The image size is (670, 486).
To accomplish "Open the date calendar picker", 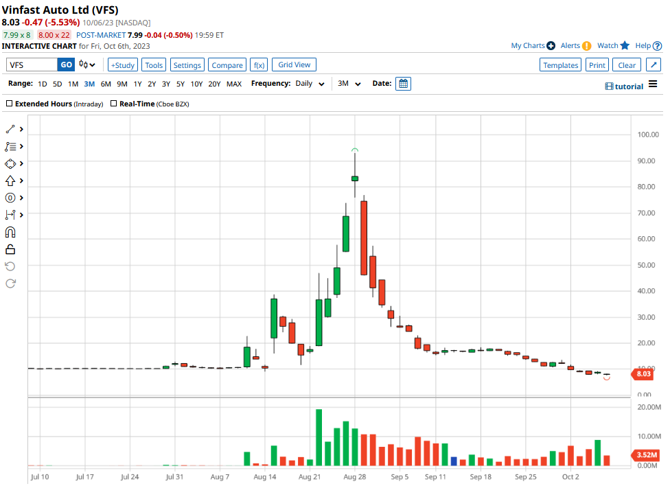I will [x=404, y=84].
